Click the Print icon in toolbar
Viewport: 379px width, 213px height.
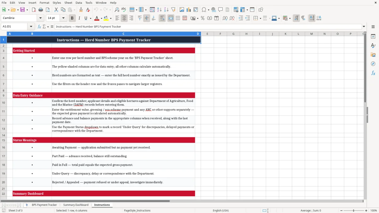click(40, 10)
